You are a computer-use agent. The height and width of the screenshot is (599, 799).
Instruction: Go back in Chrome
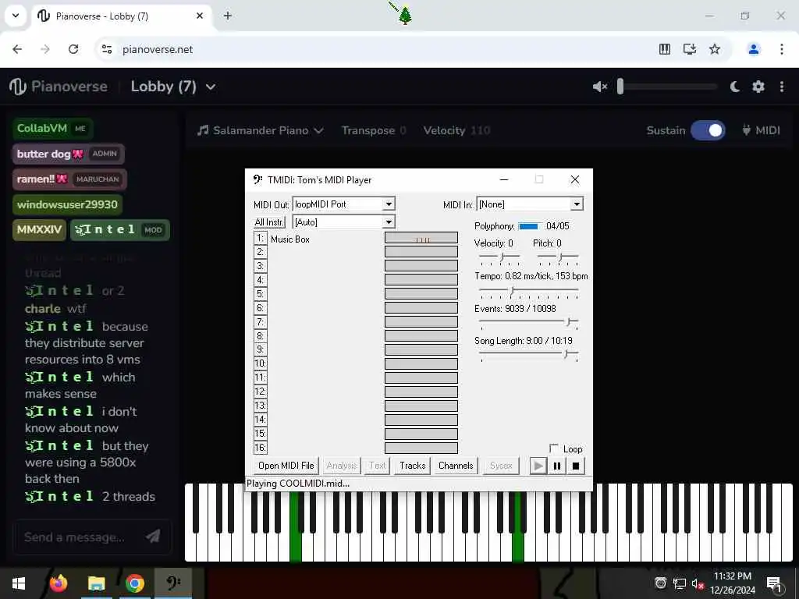pyautogui.click(x=17, y=49)
